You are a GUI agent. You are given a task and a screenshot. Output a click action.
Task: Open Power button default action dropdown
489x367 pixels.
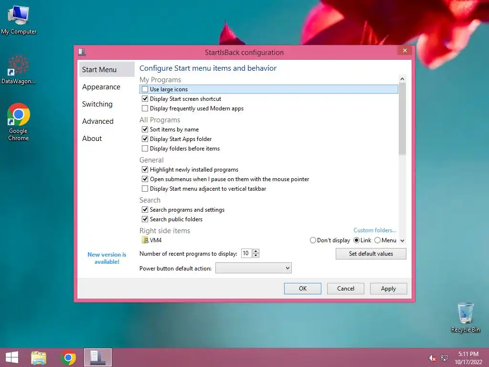(253, 268)
